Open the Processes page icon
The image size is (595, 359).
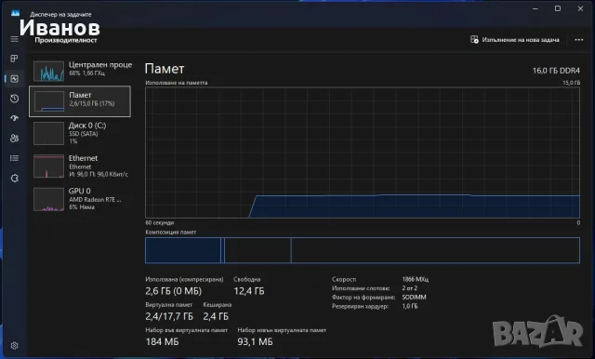pos(15,59)
